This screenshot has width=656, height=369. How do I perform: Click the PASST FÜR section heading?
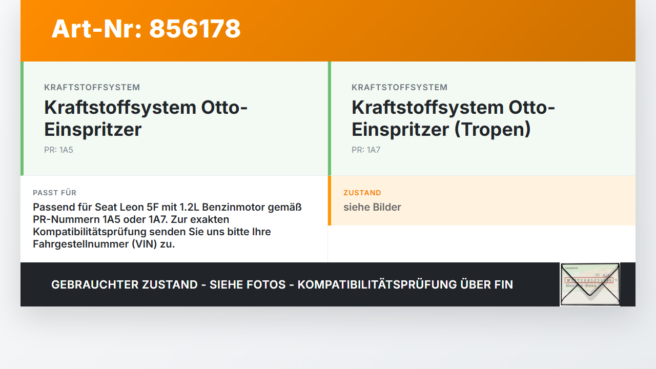(55, 193)
